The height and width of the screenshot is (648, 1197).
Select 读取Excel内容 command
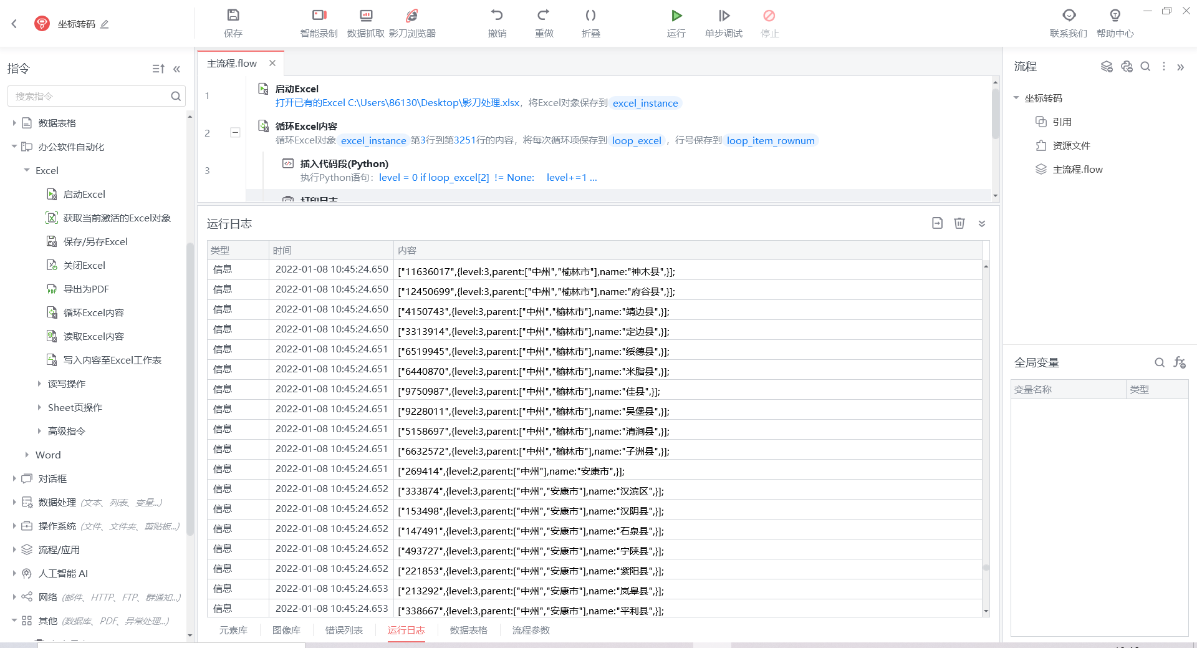coord(94,336)
